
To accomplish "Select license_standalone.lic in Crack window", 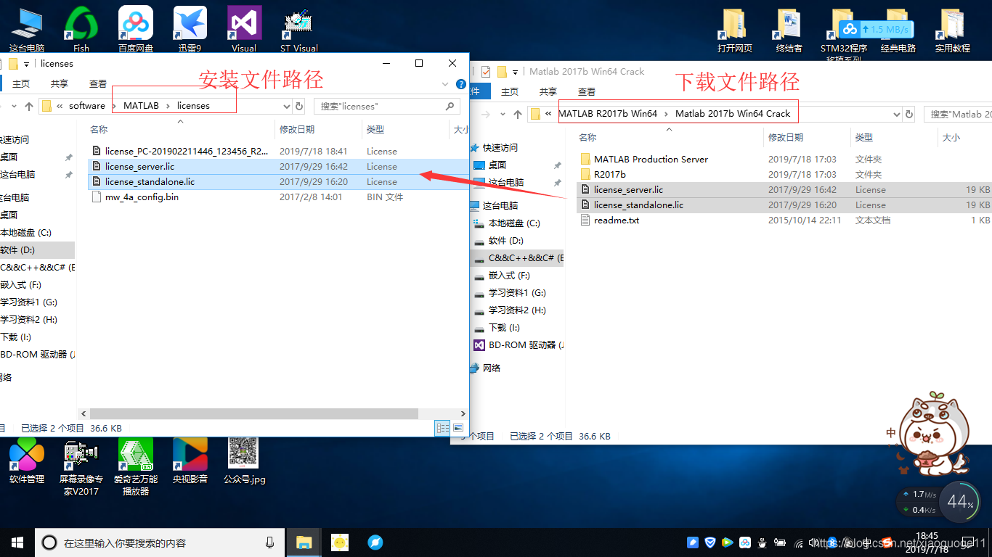I will click(638, 205).
